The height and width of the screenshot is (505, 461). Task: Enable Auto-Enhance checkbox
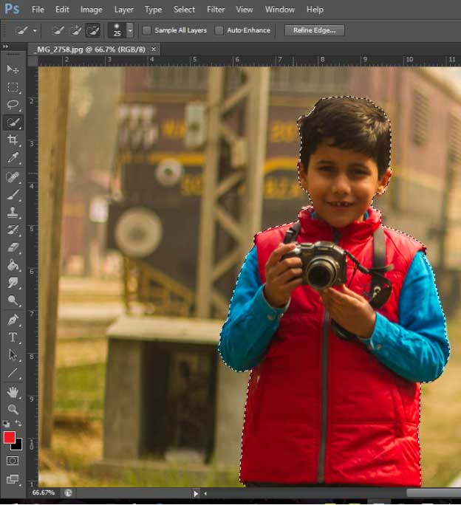[x=219, y=30]
